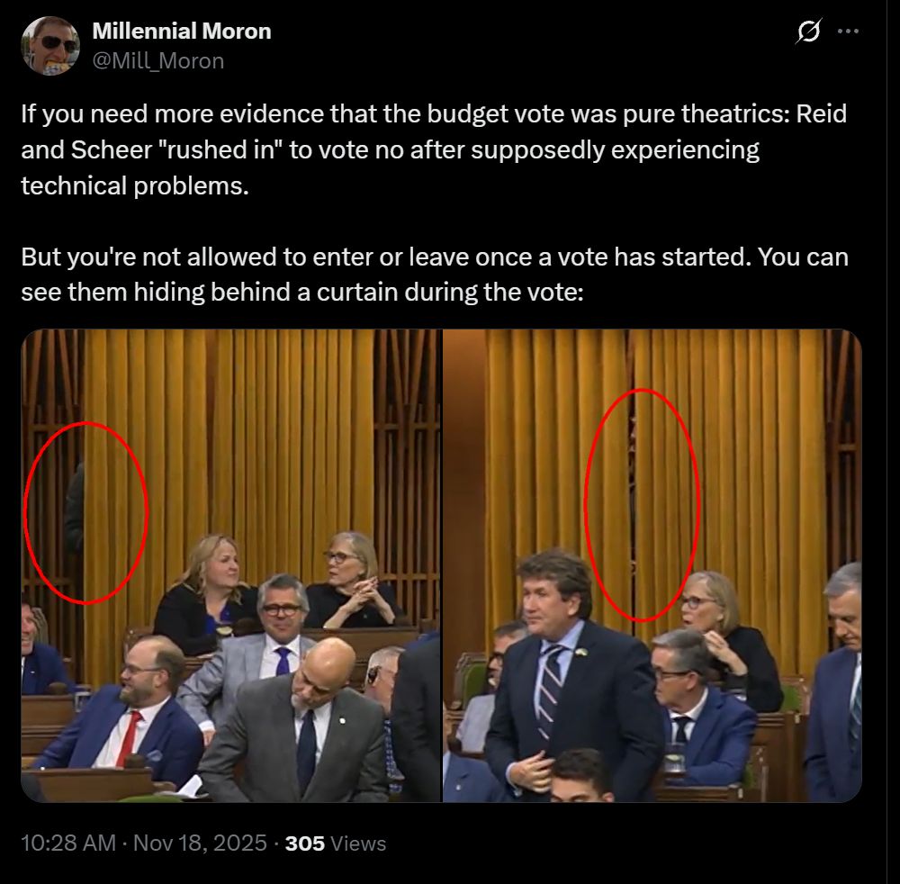900x884 pixels.
Task: Click the 305 Views counter
Action: click(x=335, y=843)
